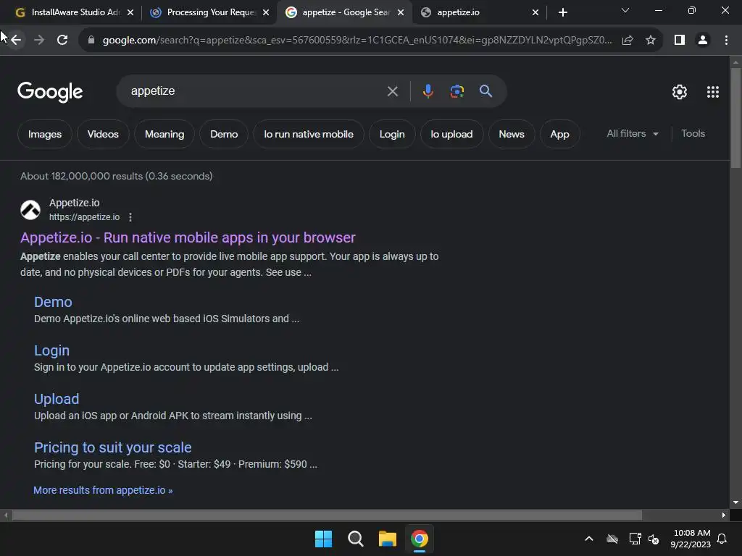Select the Meaning filter chip
The height and width of the screenshot is (556, 742).
164,134
